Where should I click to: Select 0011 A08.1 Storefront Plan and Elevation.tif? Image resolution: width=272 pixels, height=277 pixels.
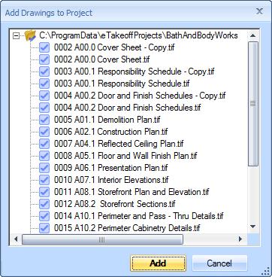[x=131, y=192]
